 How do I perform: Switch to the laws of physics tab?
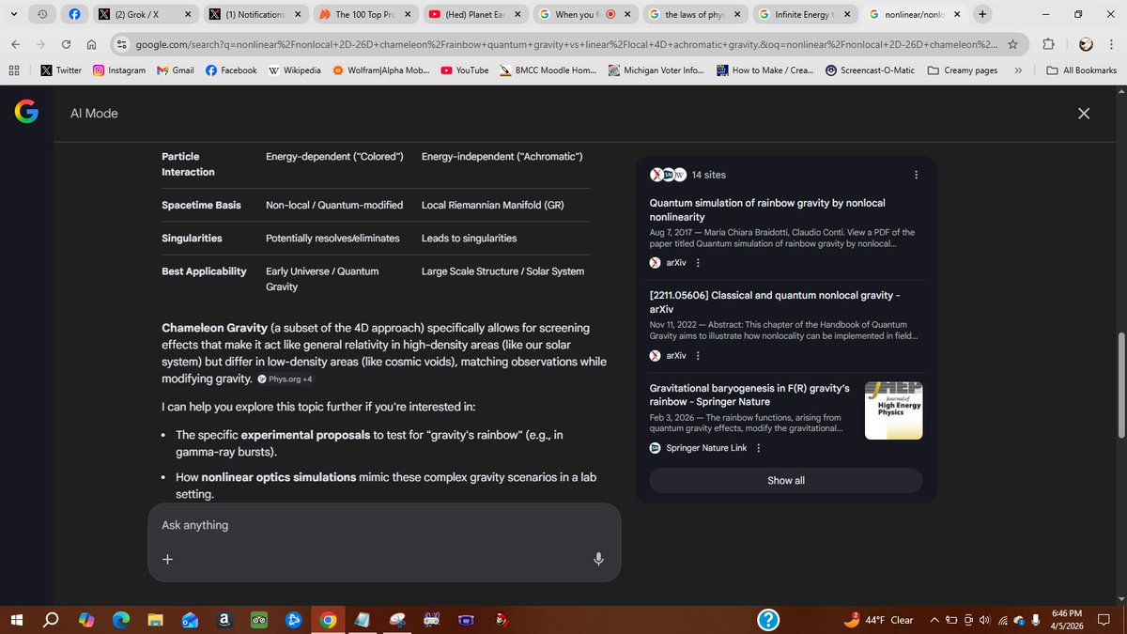coord(693,15)
